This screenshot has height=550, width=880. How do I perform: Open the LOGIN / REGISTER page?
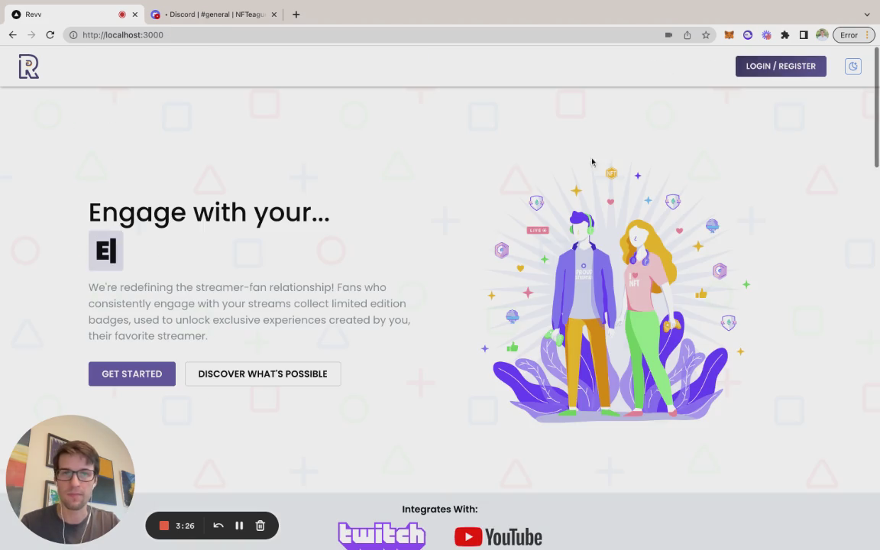click(781, 66)
